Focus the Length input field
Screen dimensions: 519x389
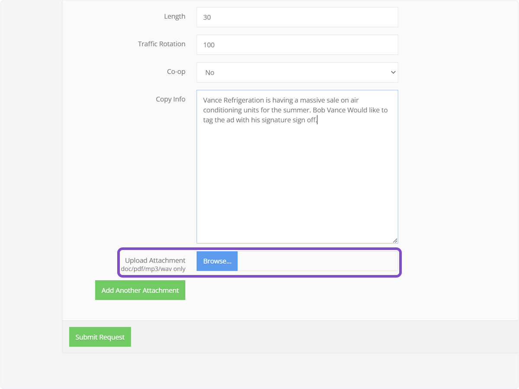point(297,17)
